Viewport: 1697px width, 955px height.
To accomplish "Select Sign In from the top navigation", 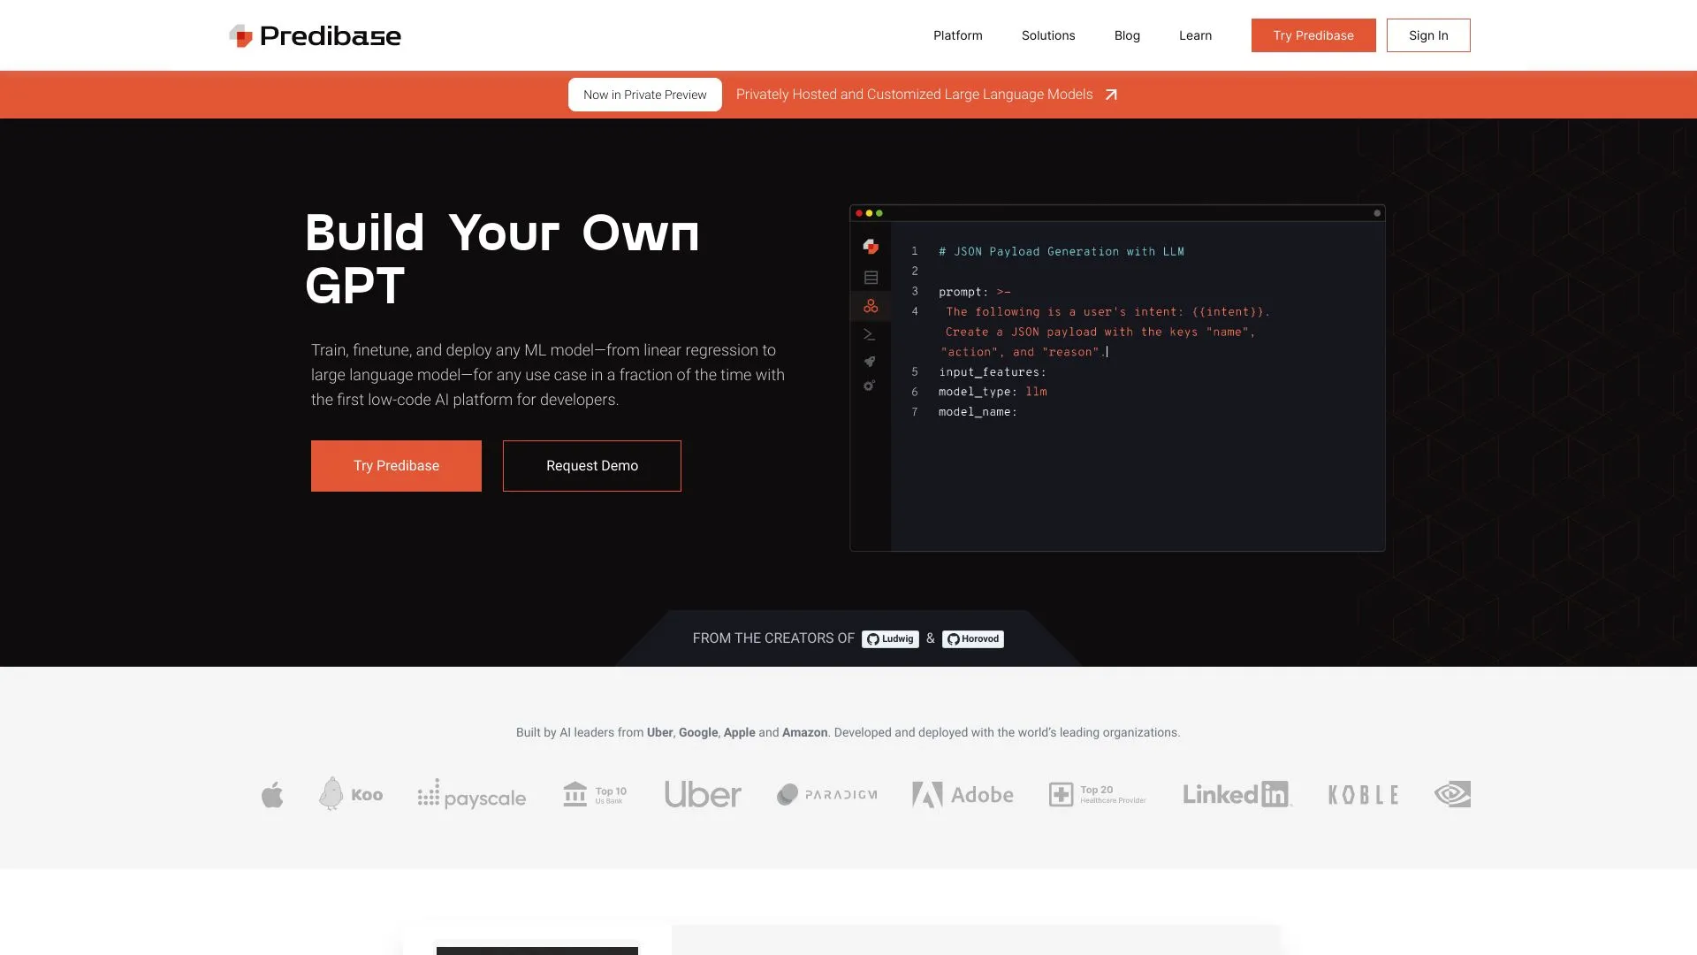I will (1428, 35).
